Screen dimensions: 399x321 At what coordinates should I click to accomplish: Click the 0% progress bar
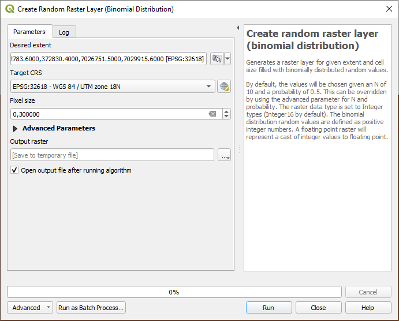[x=174, y=292]
